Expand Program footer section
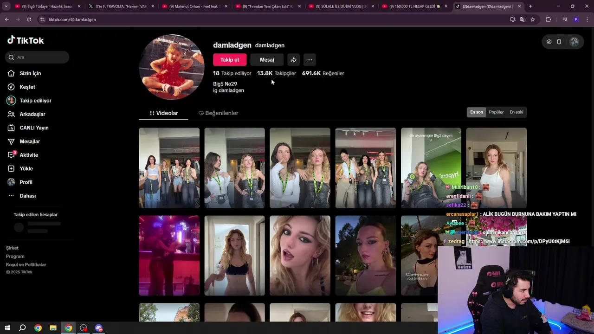This screenshot has height=334, width=594. pyautogui.click(x=15, y=257)
